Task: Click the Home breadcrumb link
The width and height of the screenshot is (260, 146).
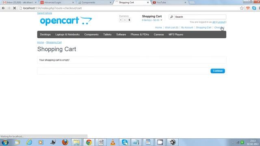Action: (x=41, y=42)
